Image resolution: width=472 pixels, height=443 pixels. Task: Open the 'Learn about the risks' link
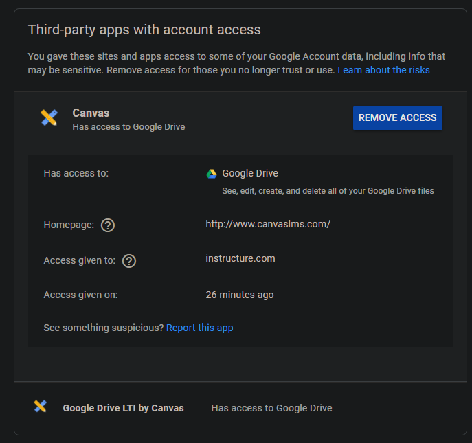point(383,70)
